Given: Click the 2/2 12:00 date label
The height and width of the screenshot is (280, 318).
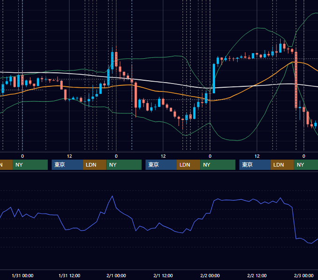Looking at the screenshot, I should (x=257, y=275).
